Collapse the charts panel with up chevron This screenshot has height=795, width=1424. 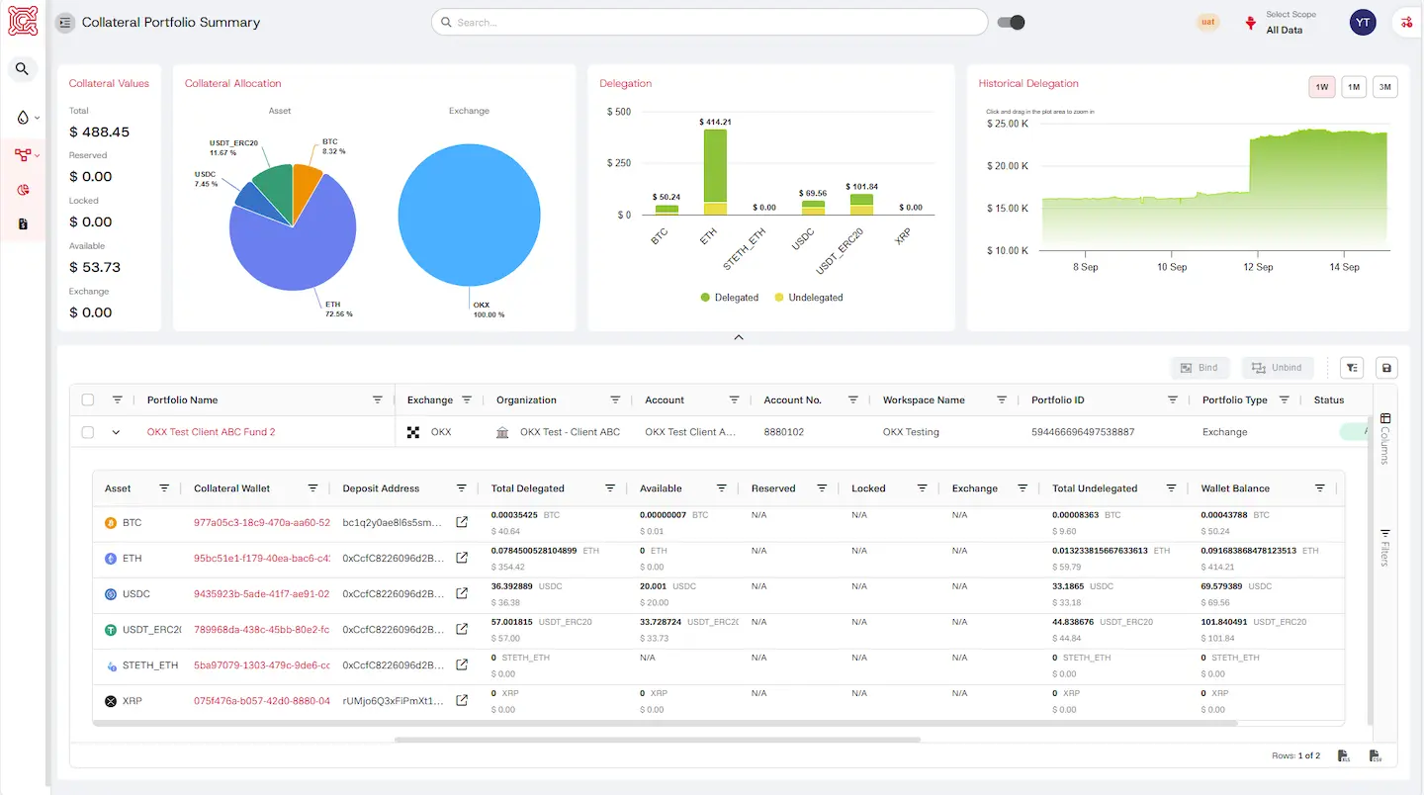point(738,337)
